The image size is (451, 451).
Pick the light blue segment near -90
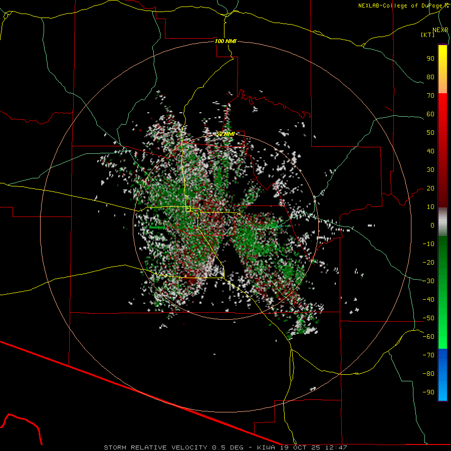[x=442, y=391]
